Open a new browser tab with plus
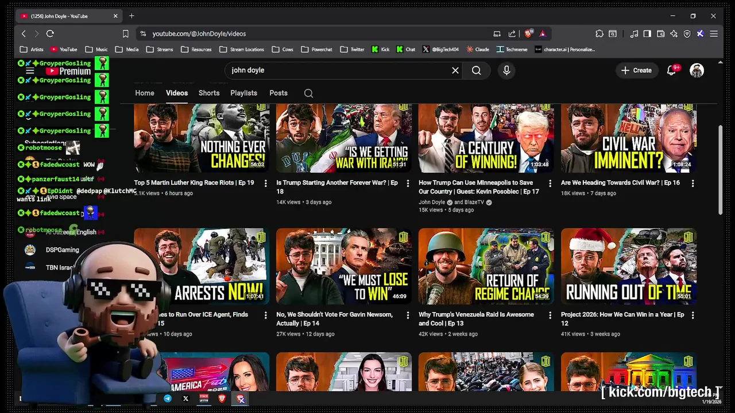This screenshot has width=735, height=413. (131, 16)
